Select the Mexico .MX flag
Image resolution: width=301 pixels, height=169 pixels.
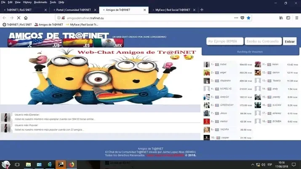click(109, 43)
